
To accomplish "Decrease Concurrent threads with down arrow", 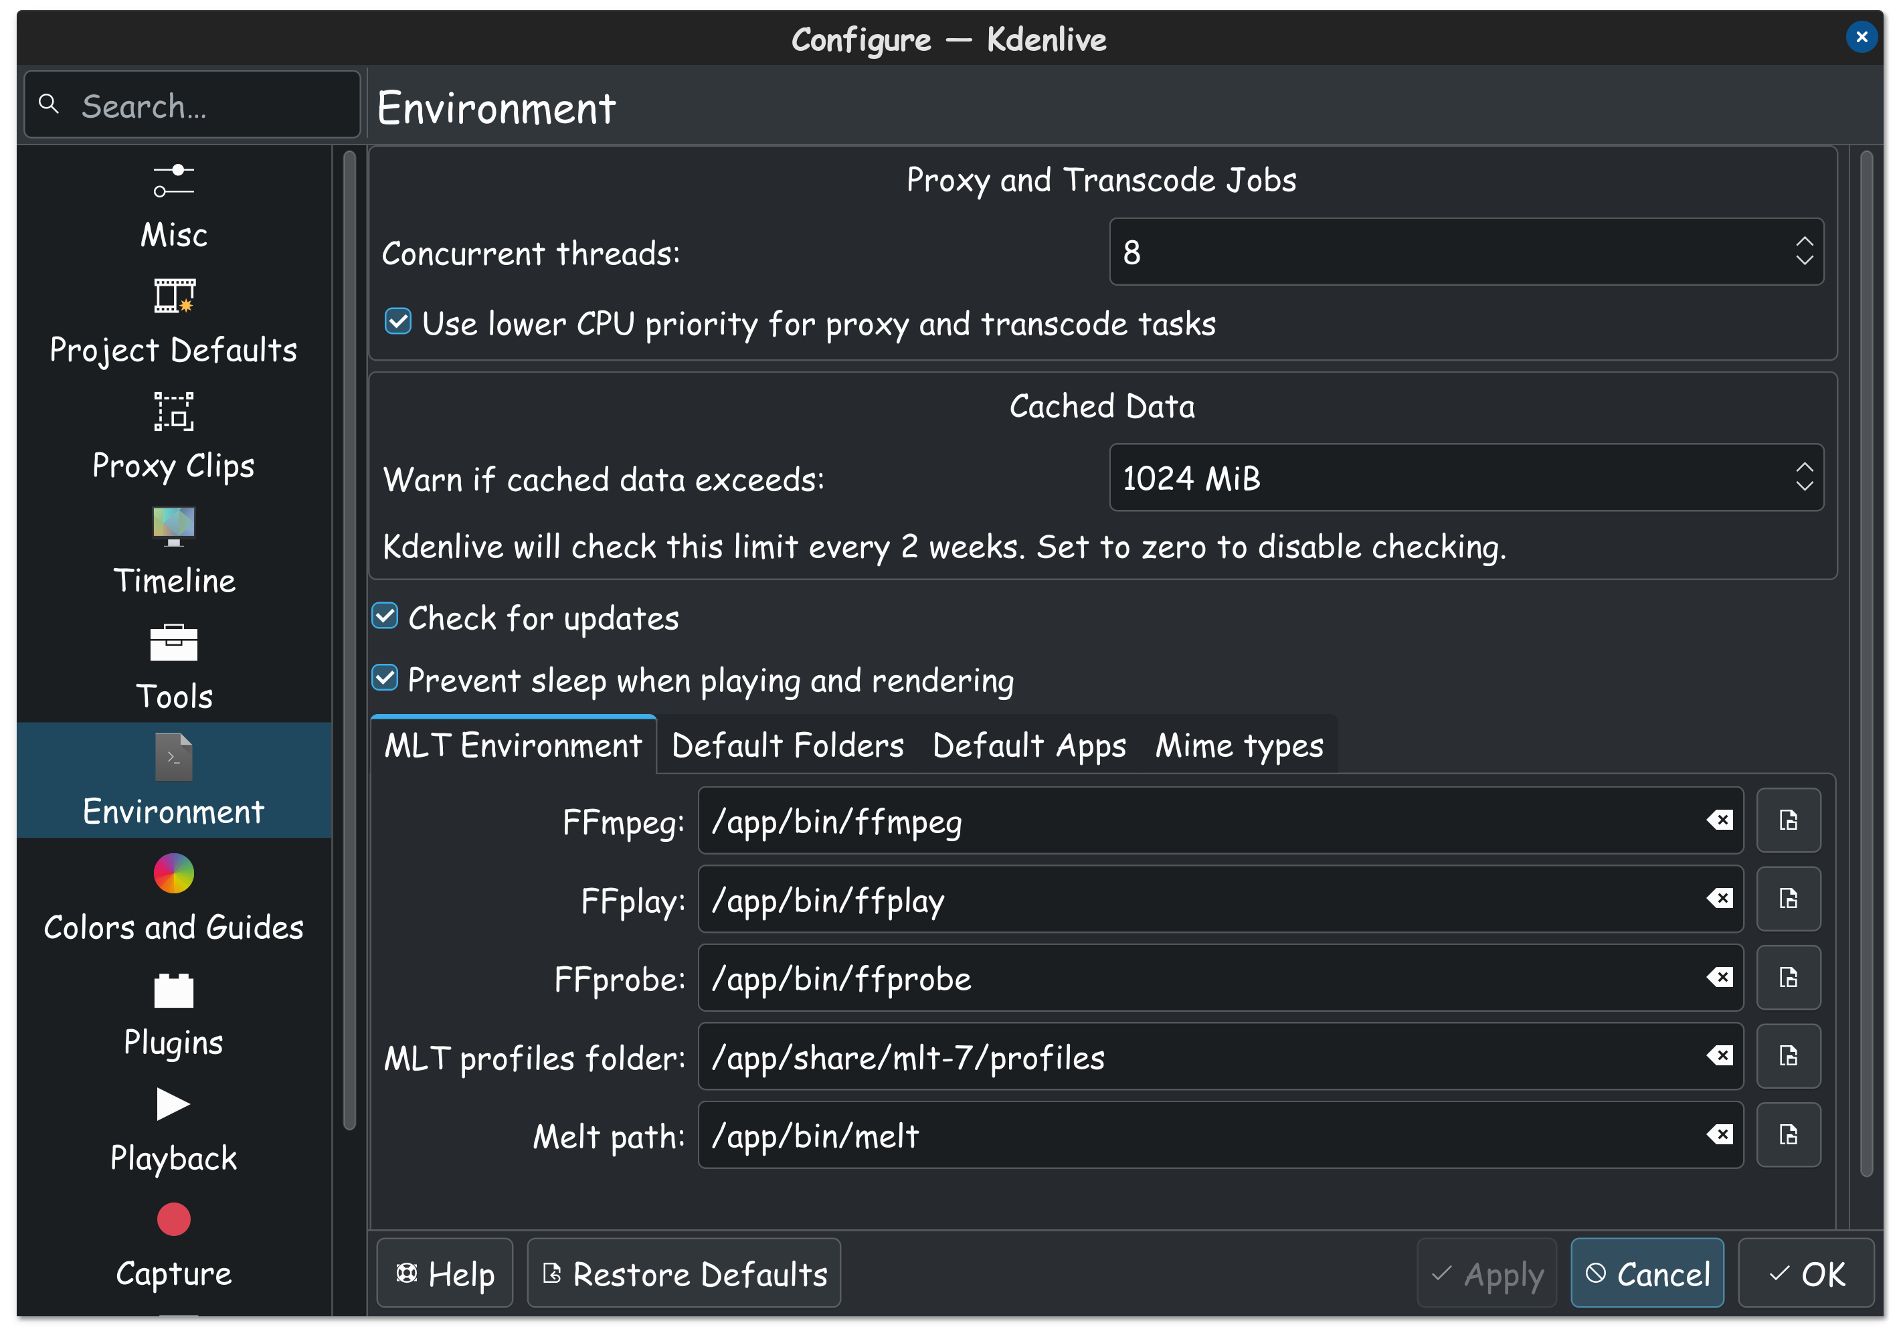I will click(x=1805, y=261).
